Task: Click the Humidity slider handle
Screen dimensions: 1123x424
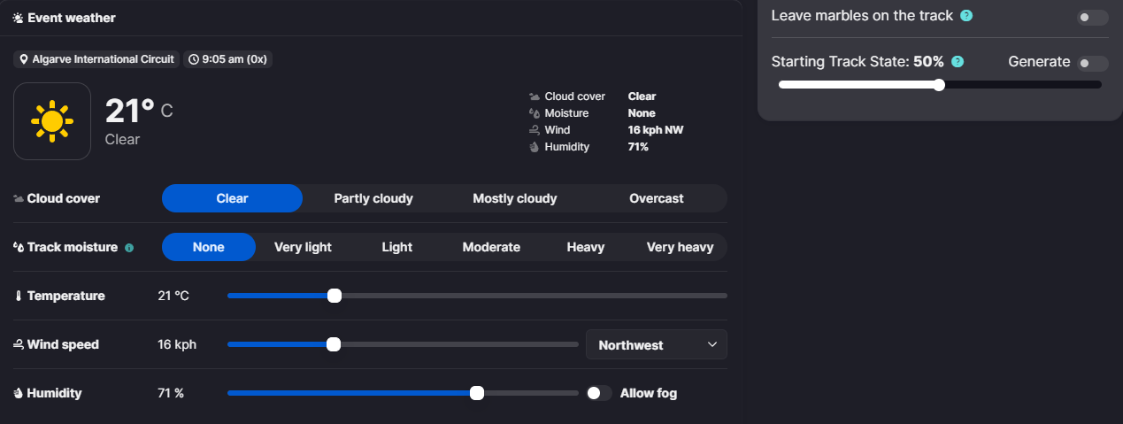Action: 477,393
